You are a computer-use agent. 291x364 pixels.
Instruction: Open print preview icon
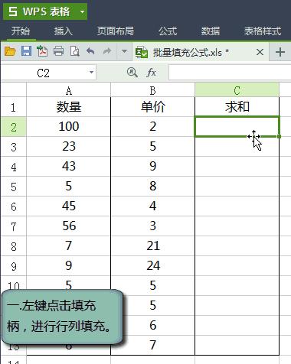74,51
